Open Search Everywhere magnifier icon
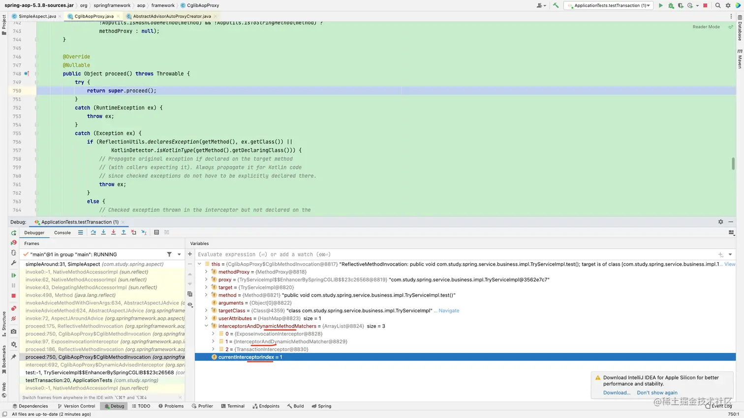Screen dimensions: 744x418 click(x=718, y=5)
